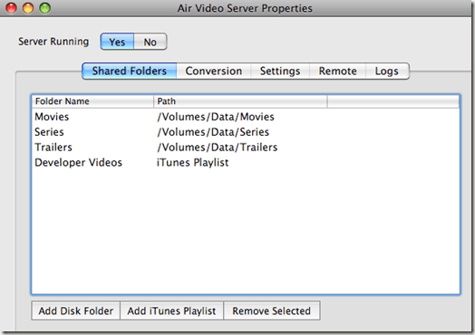Select the Trailers folder row
The image size is (475, 335).
[246, 148]
